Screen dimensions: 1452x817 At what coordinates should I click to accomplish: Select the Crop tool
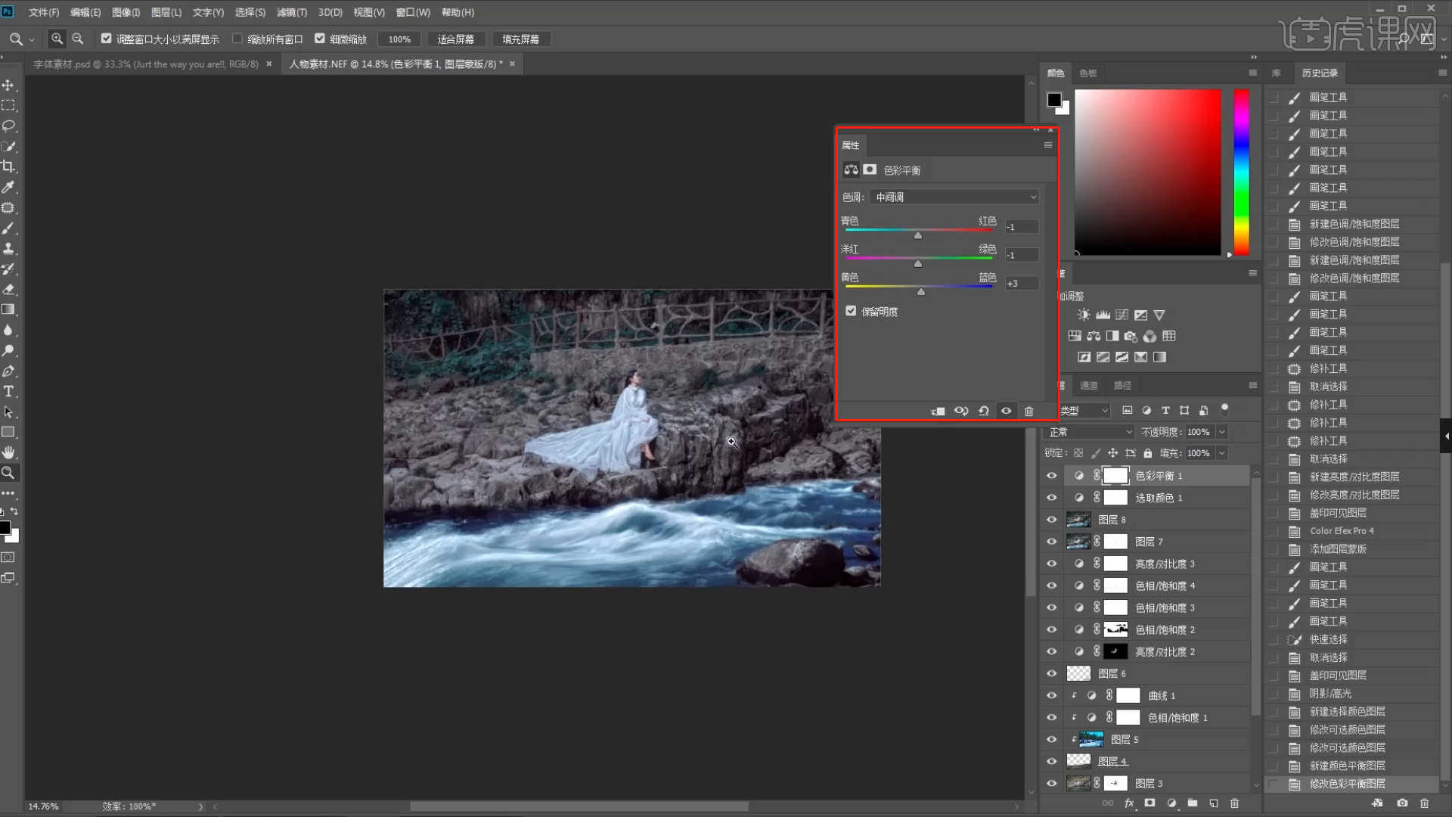click(x=9, y=166)
